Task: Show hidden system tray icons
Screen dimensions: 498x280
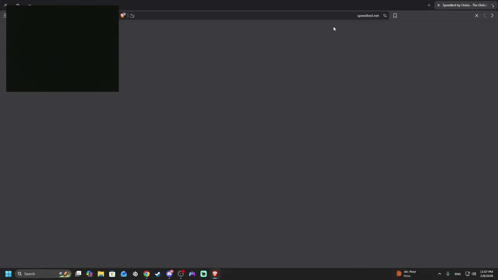Action: (x=440, y=274)
